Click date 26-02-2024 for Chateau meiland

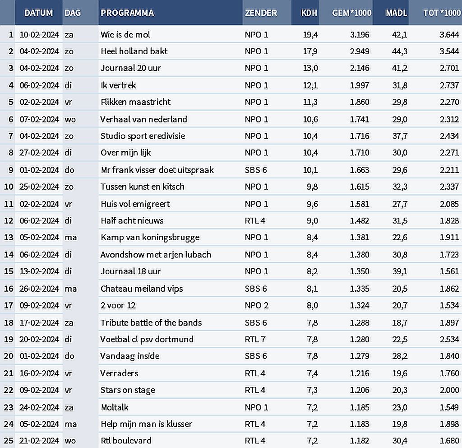(39, 289)
